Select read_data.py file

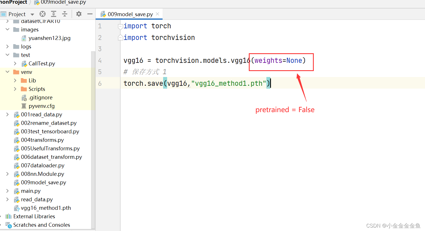click(37, 199)
